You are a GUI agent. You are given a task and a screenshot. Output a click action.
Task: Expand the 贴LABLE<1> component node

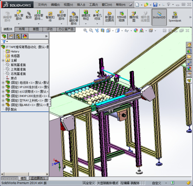3,105
